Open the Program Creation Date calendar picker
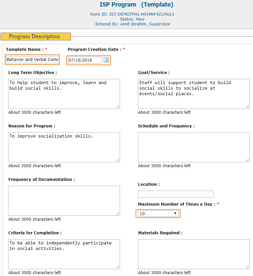This screenshot has height=276, width=253. pos(106,60)
